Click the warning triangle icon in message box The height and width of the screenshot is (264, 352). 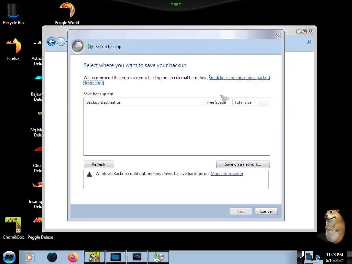[x=89, y=174]
